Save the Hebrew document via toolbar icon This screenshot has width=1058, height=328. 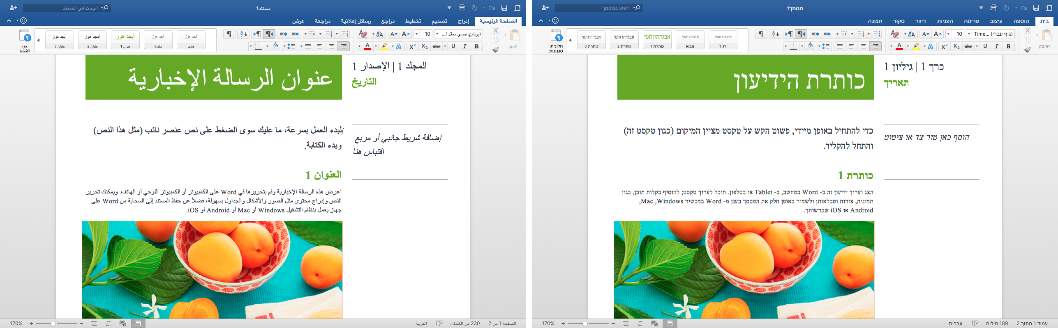[x=1036, y=8]
